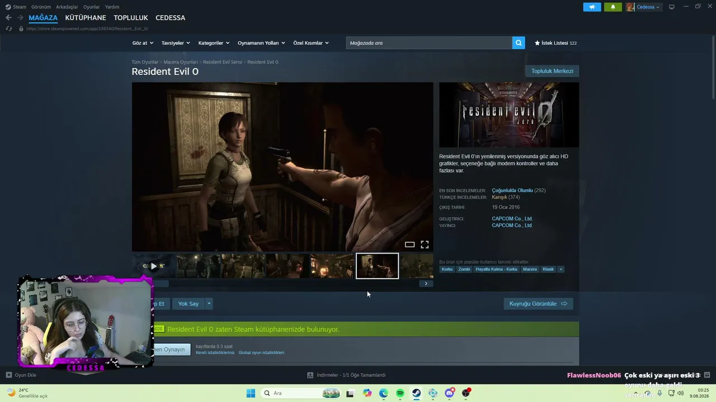Enter fullscreen on the media viewer

[425, 245]
